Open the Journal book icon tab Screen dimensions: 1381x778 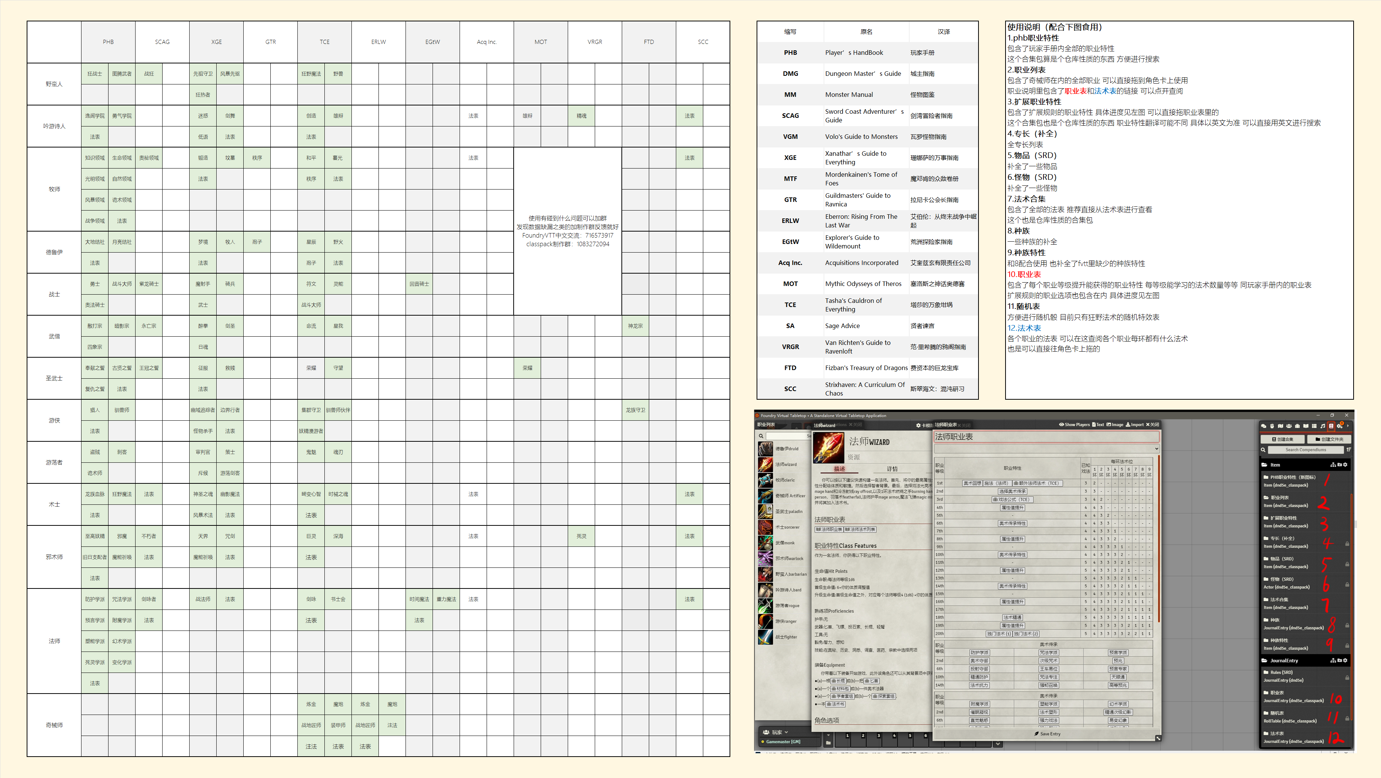tap(1306, 426)
